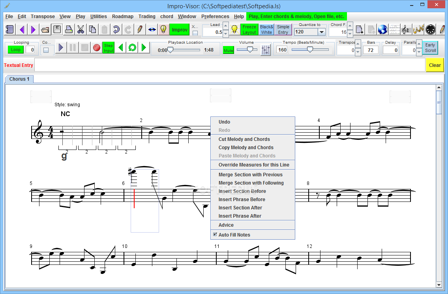Open the staff lines layout icon
The width and height of the screenshot is (448, 294).
(x=394, y=30)
